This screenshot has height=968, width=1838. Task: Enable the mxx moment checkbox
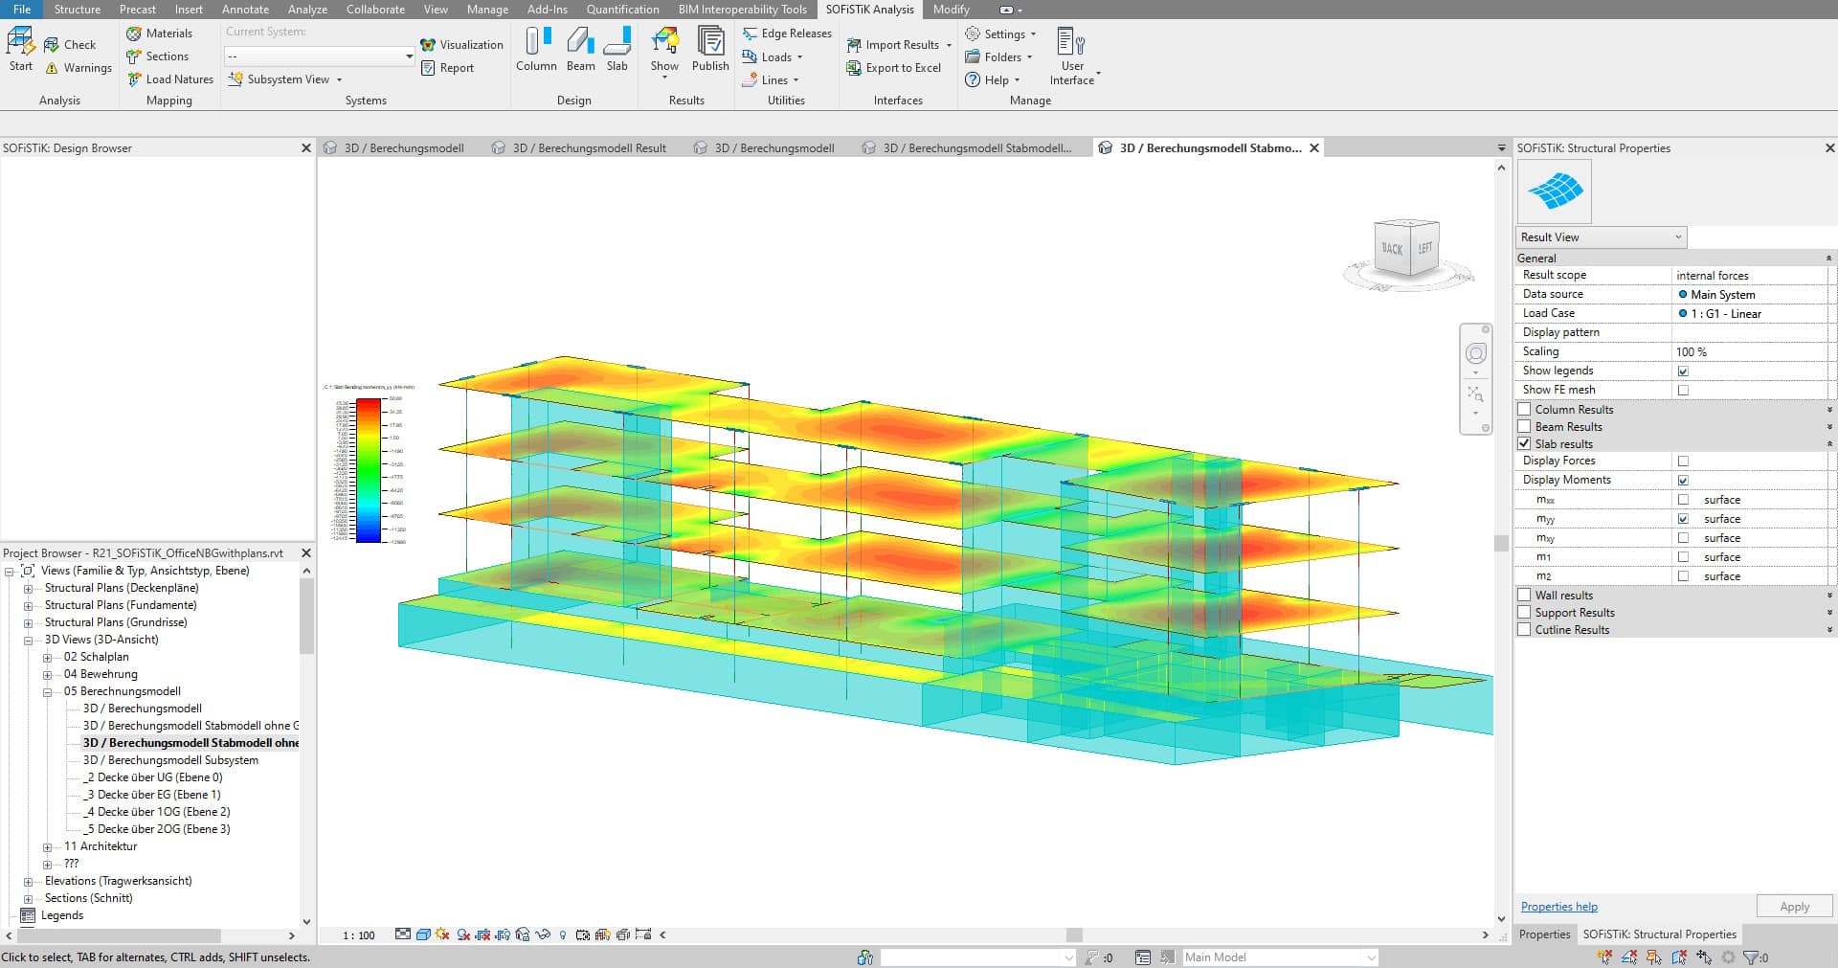(x=1683, y=500)
